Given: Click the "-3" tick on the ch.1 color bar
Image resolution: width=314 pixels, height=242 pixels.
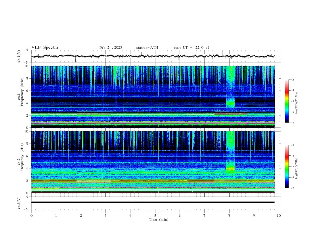Looking at the screenshot, I should [x=293, y=79].
